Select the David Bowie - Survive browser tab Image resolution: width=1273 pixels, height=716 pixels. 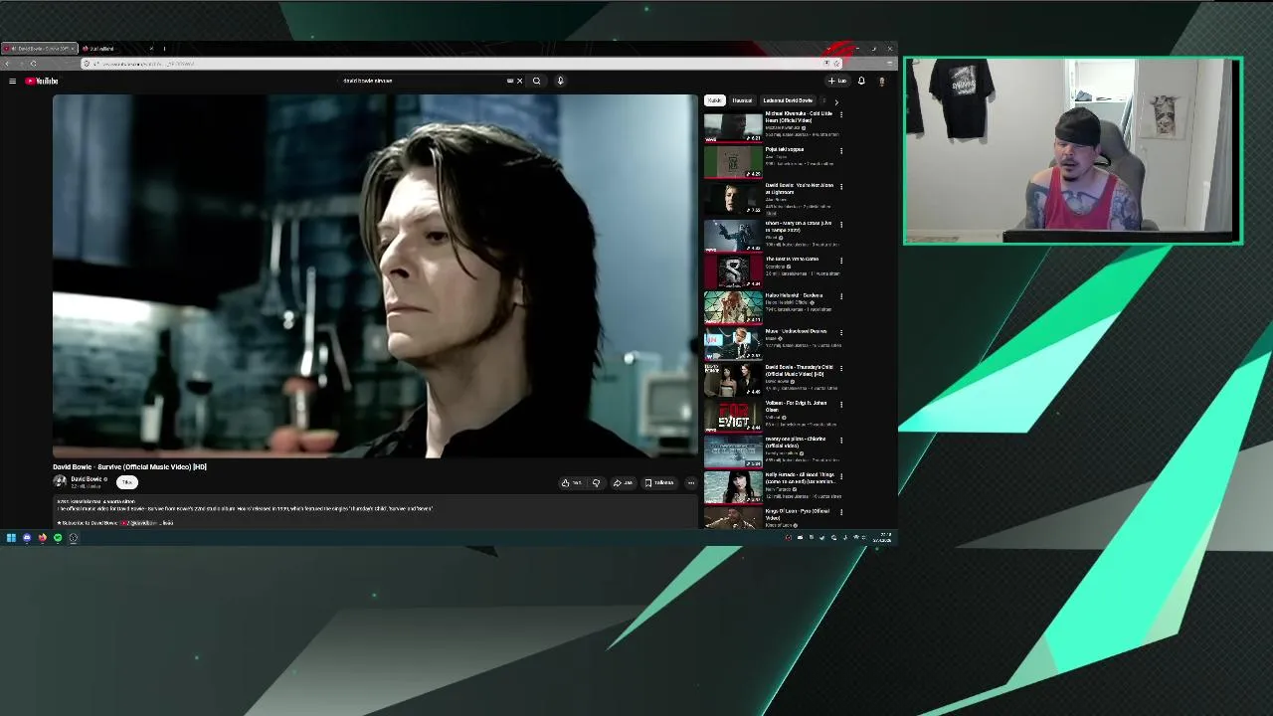tap(40, 48)
